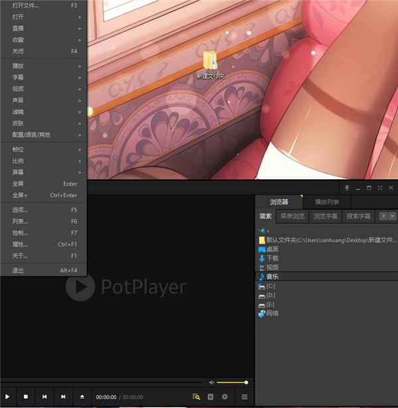This screenshot has width=398, height=408.
Task: Skip to the next track
Action: point(63,397)
